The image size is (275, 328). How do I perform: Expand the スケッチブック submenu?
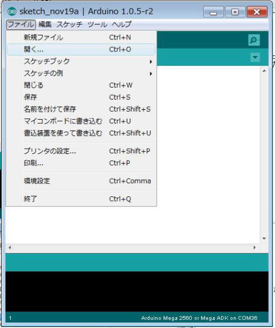click(81, 61)
